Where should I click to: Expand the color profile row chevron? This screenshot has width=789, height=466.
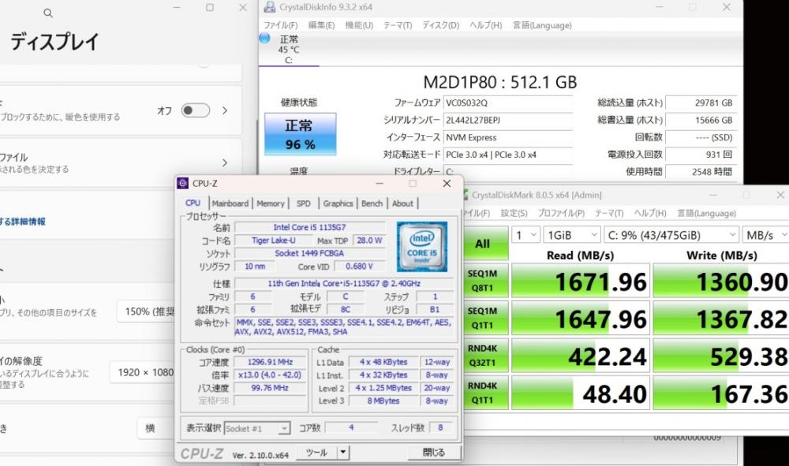(x=225, y=163)
